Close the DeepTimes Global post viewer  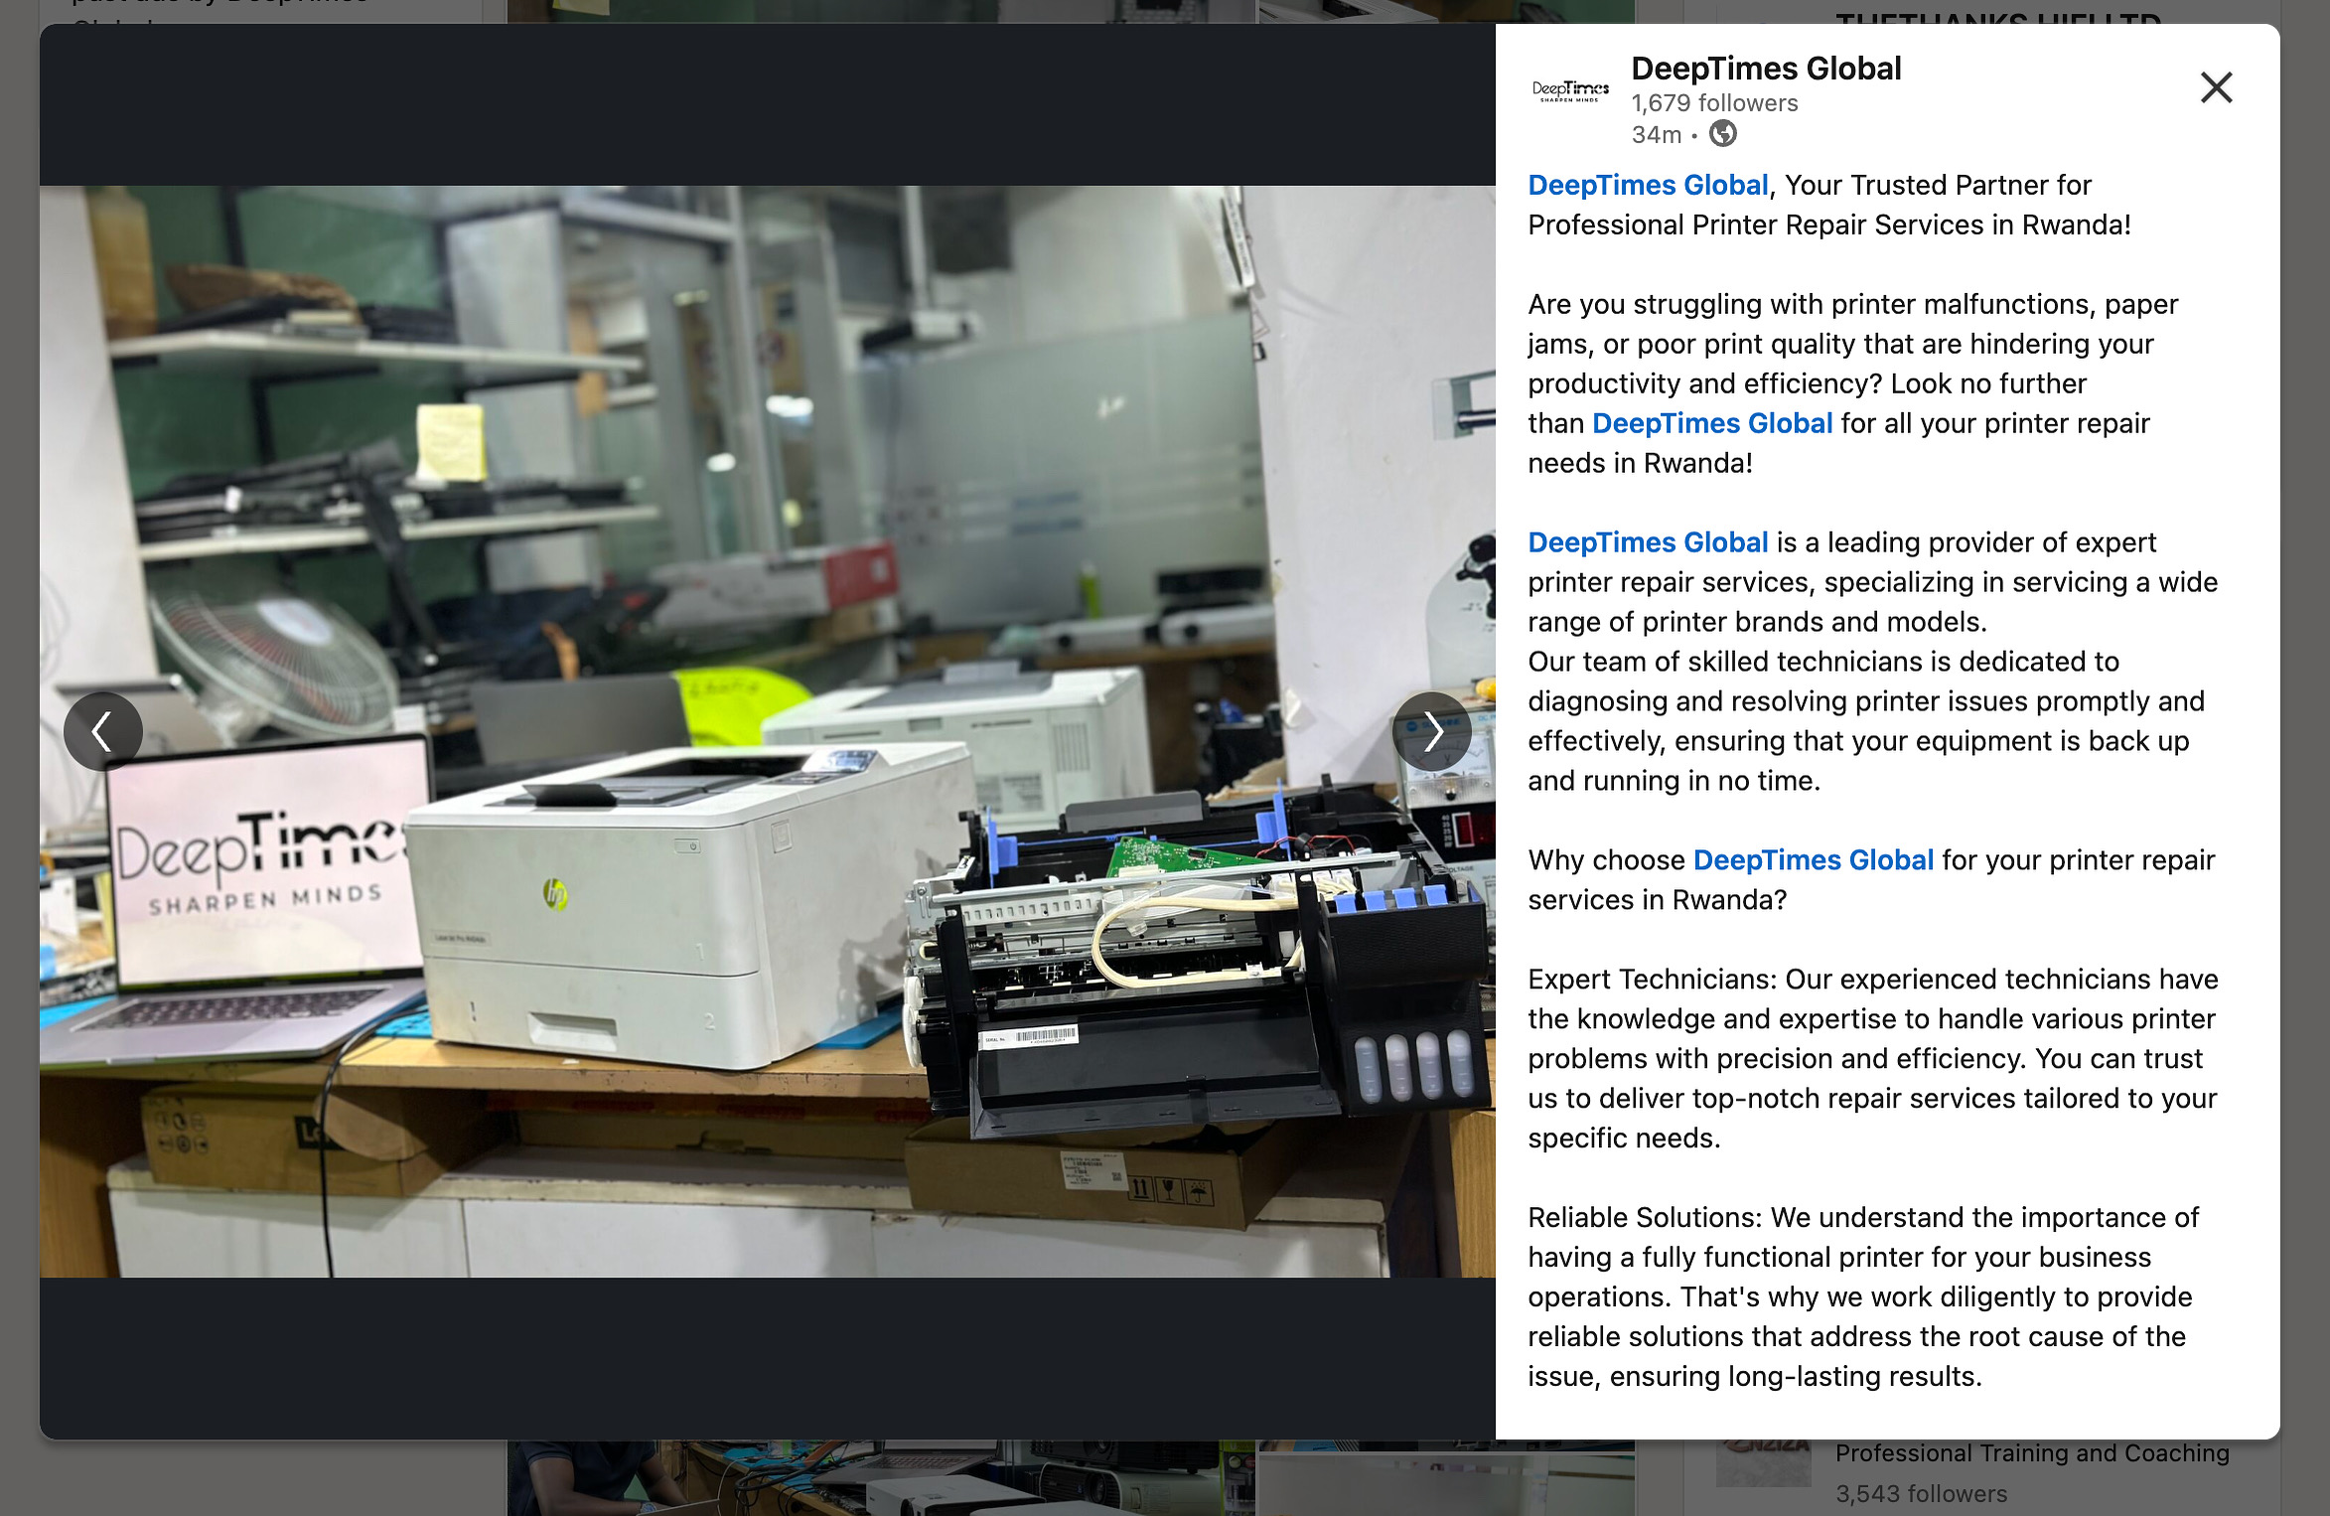click(2215, 88)
